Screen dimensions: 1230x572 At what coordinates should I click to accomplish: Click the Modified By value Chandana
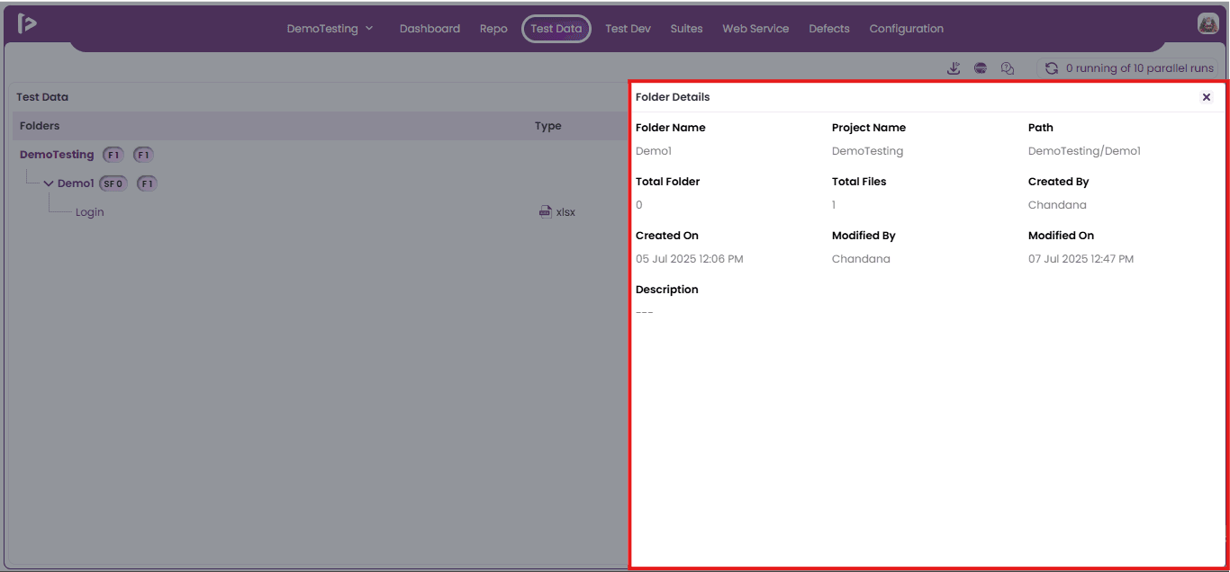(861, 259)
